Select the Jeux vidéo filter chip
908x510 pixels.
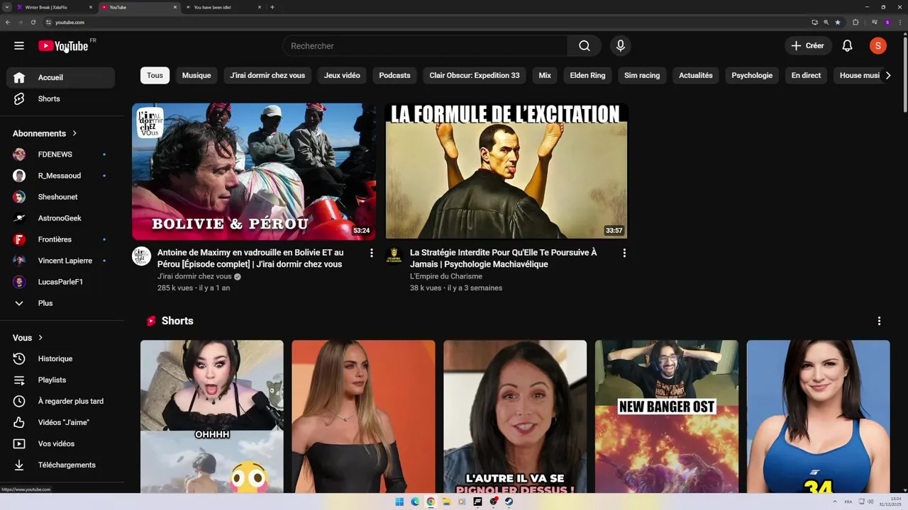[x=342, y=75]
